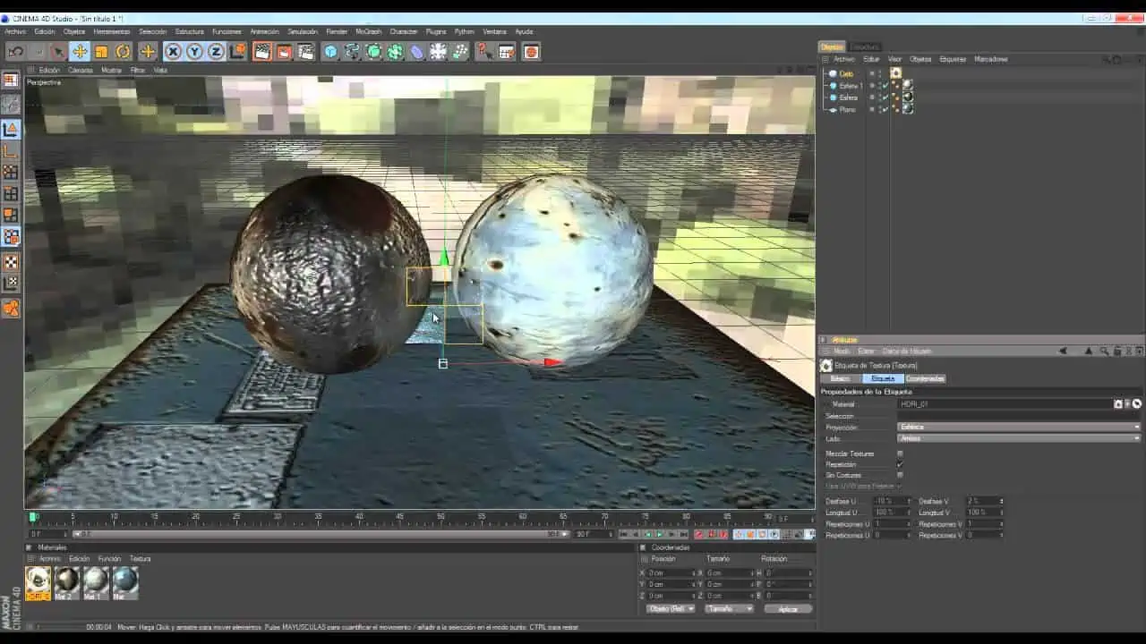
Task: Click the array modeling object icon
Action: tap(396, 52)
